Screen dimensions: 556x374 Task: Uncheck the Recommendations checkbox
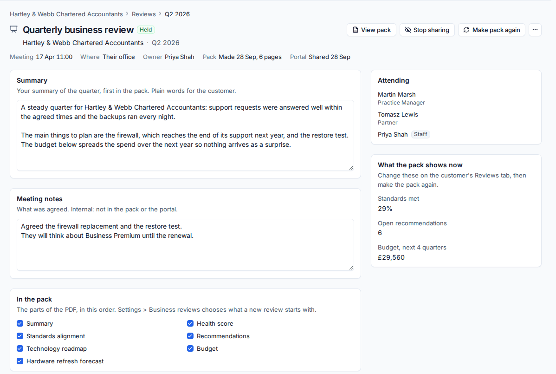pos(190,336)
